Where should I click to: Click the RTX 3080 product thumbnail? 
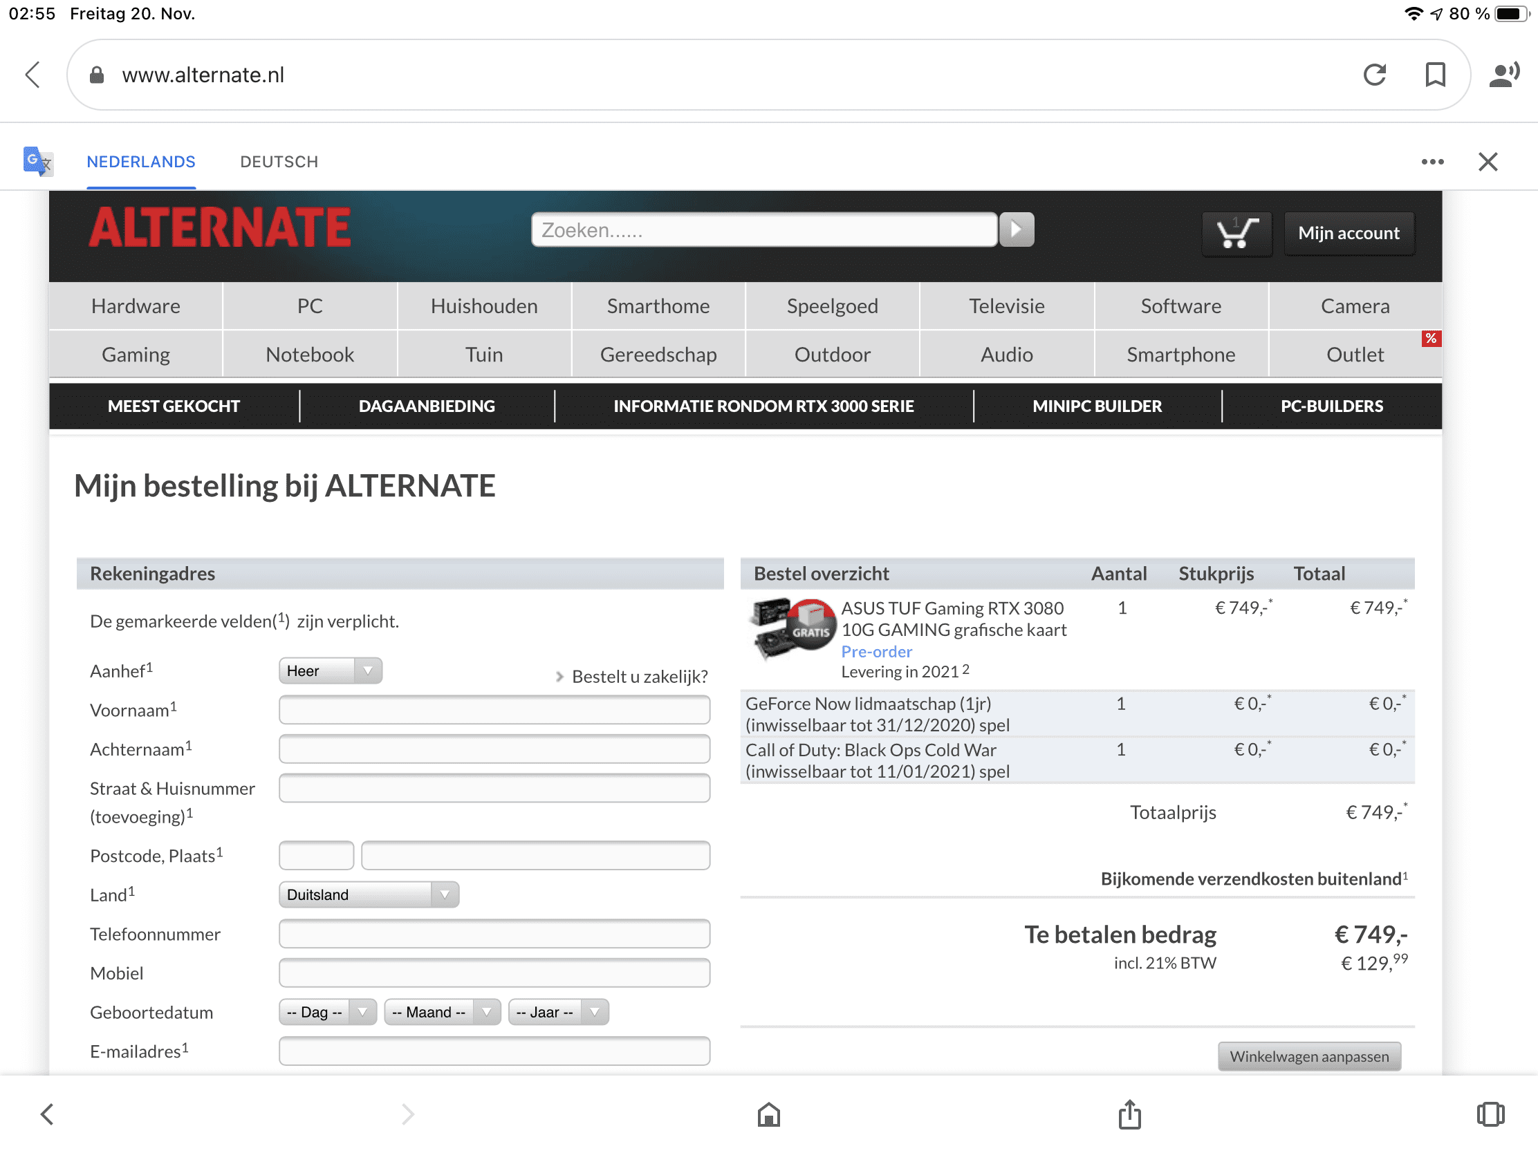(791, 629)
